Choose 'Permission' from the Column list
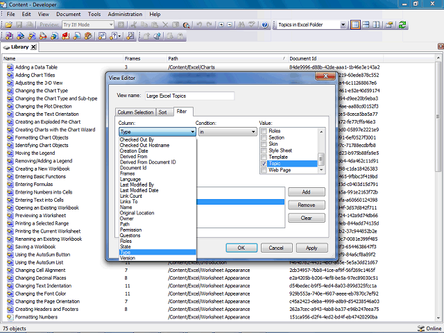 click(157, 230)
